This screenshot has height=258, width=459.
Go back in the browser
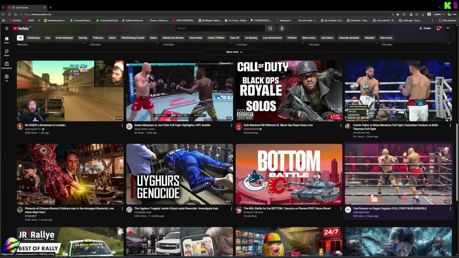3,14
